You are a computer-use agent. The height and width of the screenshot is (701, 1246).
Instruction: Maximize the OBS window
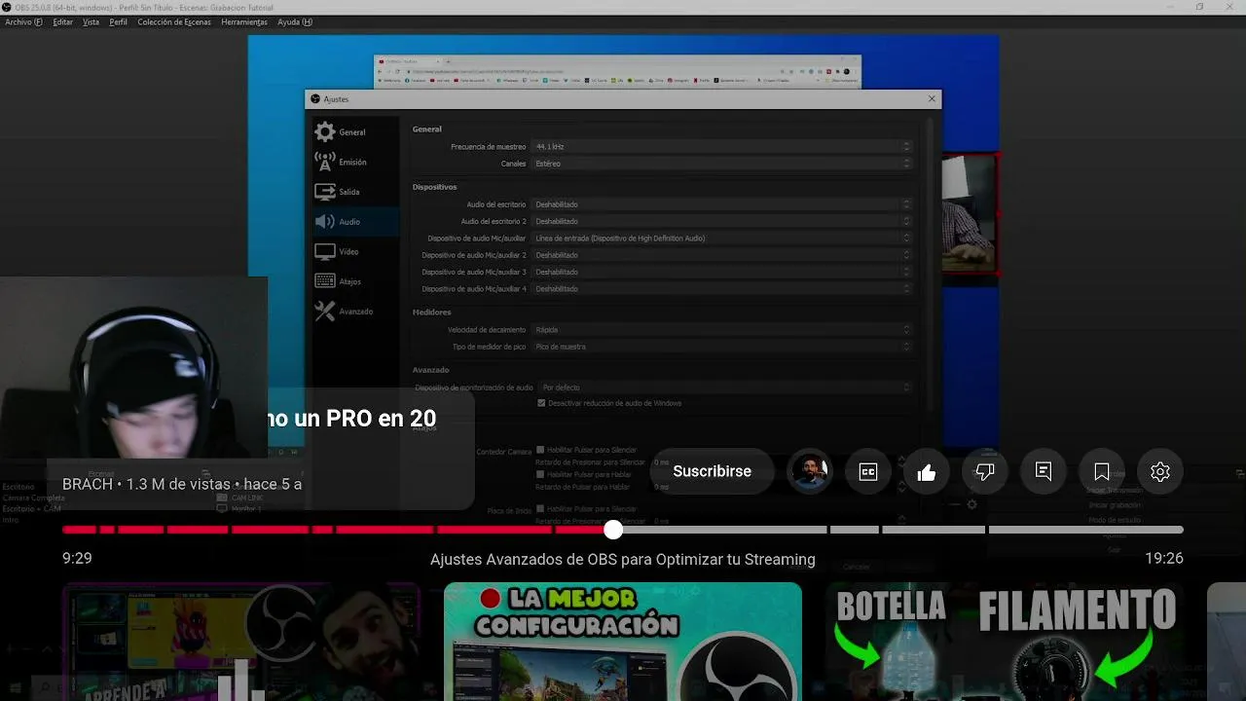pyautogui.click(x=1199, y=7)
